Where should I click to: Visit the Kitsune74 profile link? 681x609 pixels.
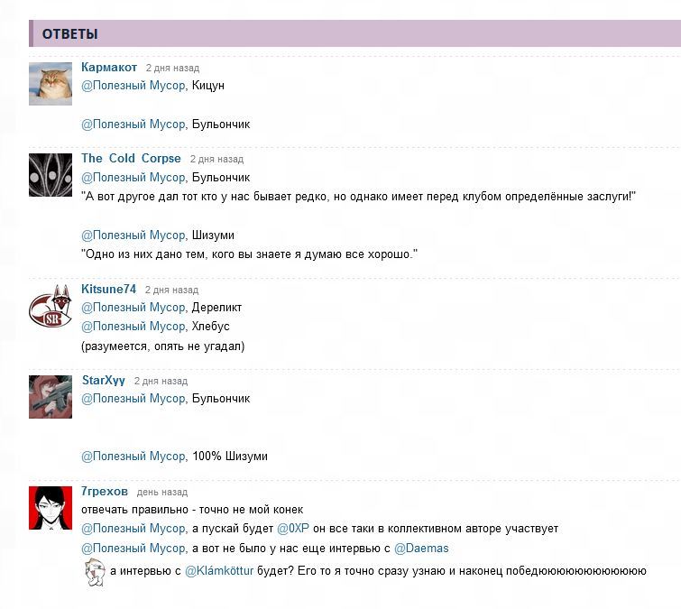tap(108, 289)
